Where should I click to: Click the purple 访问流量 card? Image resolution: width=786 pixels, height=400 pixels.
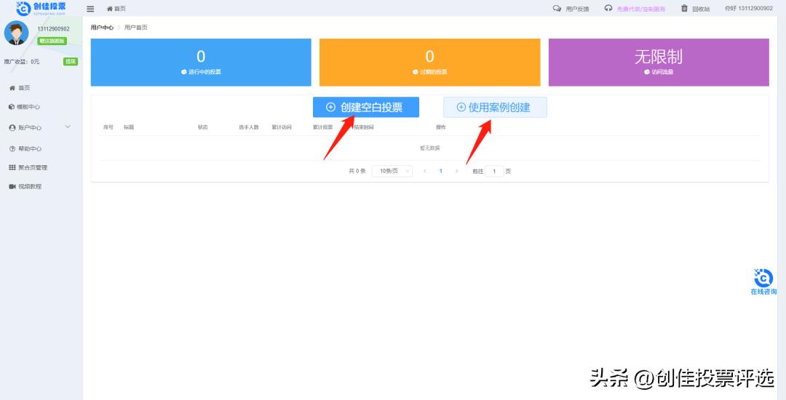(x=659, y=62)
